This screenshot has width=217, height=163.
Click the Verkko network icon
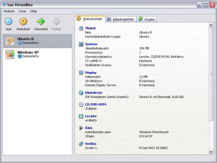pyautogui.click(x=81, y=144)
